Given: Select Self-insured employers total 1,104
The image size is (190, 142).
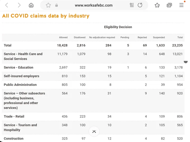Looking at the screenshot, I should coord(179,76).
